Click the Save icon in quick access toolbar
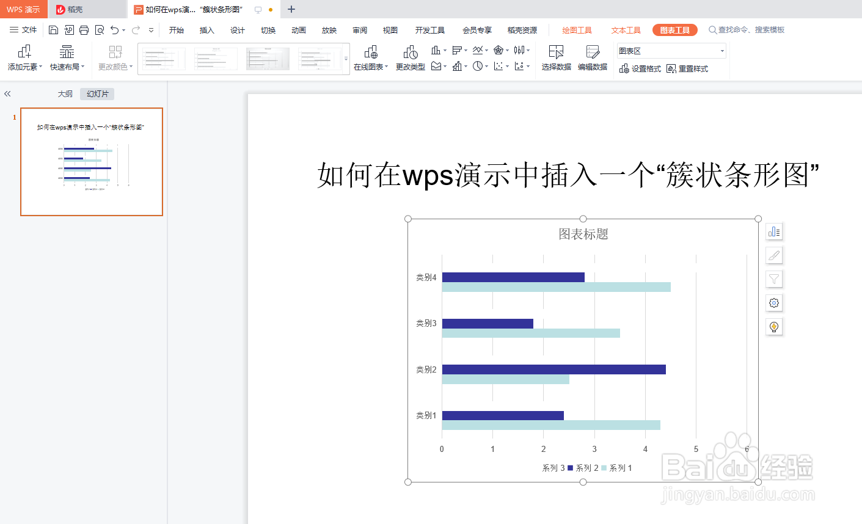Image resolution: width=862 pixels, height=524 pixels. click(53, 30)
